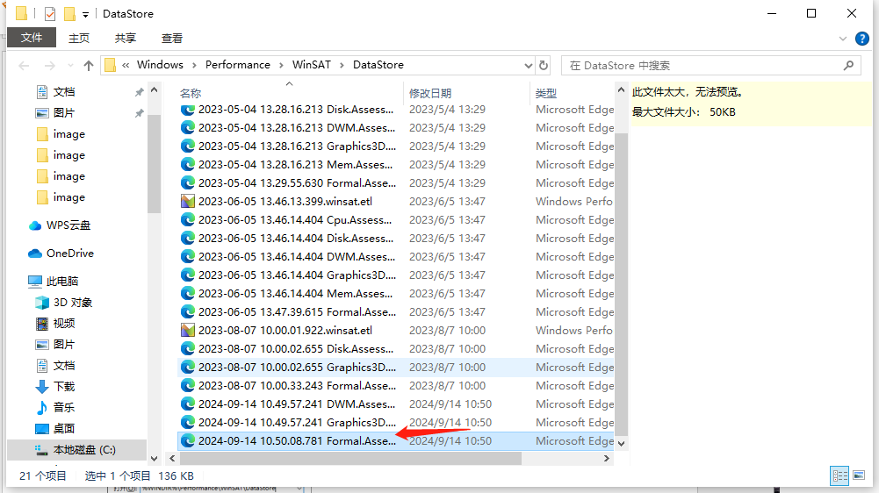The height and width of the screenshot is (493, 879).
Task: Open the arrow between WinSAT and DataStore
Action: 342,65
